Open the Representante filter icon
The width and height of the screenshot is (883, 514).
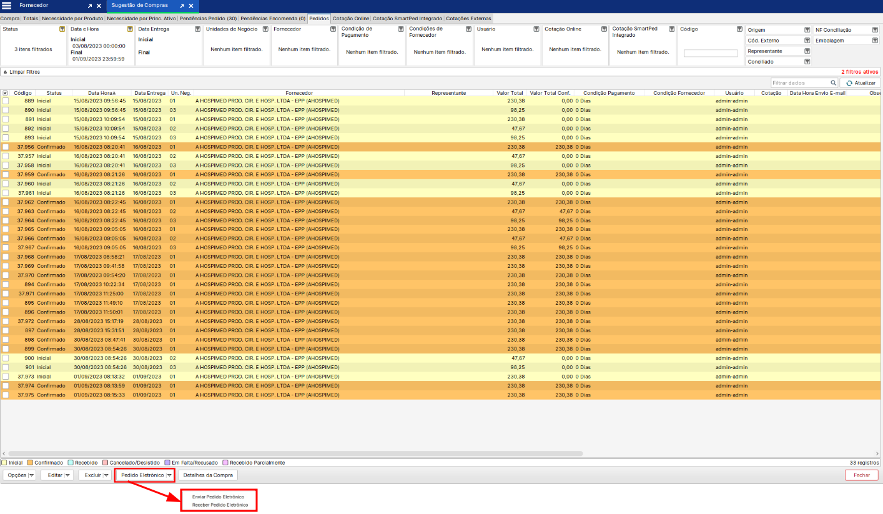tap(807, 51)
